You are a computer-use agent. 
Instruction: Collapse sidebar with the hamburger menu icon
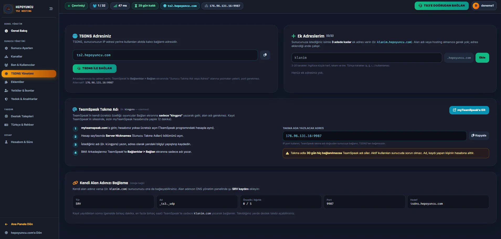point(51,9)
